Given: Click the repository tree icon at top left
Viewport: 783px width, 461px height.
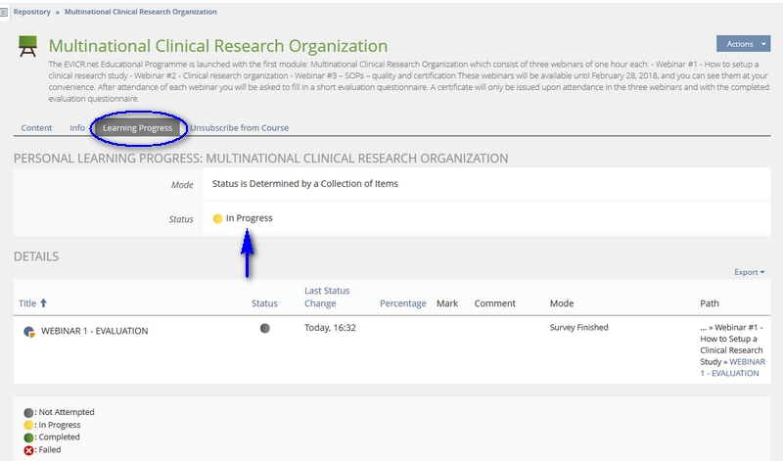Looking at the screenshot, I should (x=4, y=12).
